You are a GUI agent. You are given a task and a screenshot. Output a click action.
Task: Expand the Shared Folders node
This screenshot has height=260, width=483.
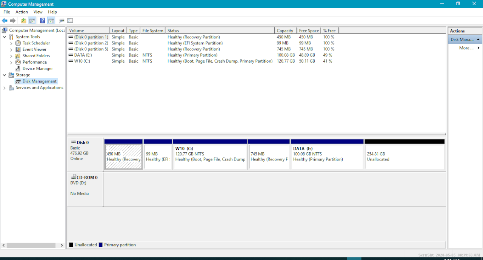click(11, 56)
